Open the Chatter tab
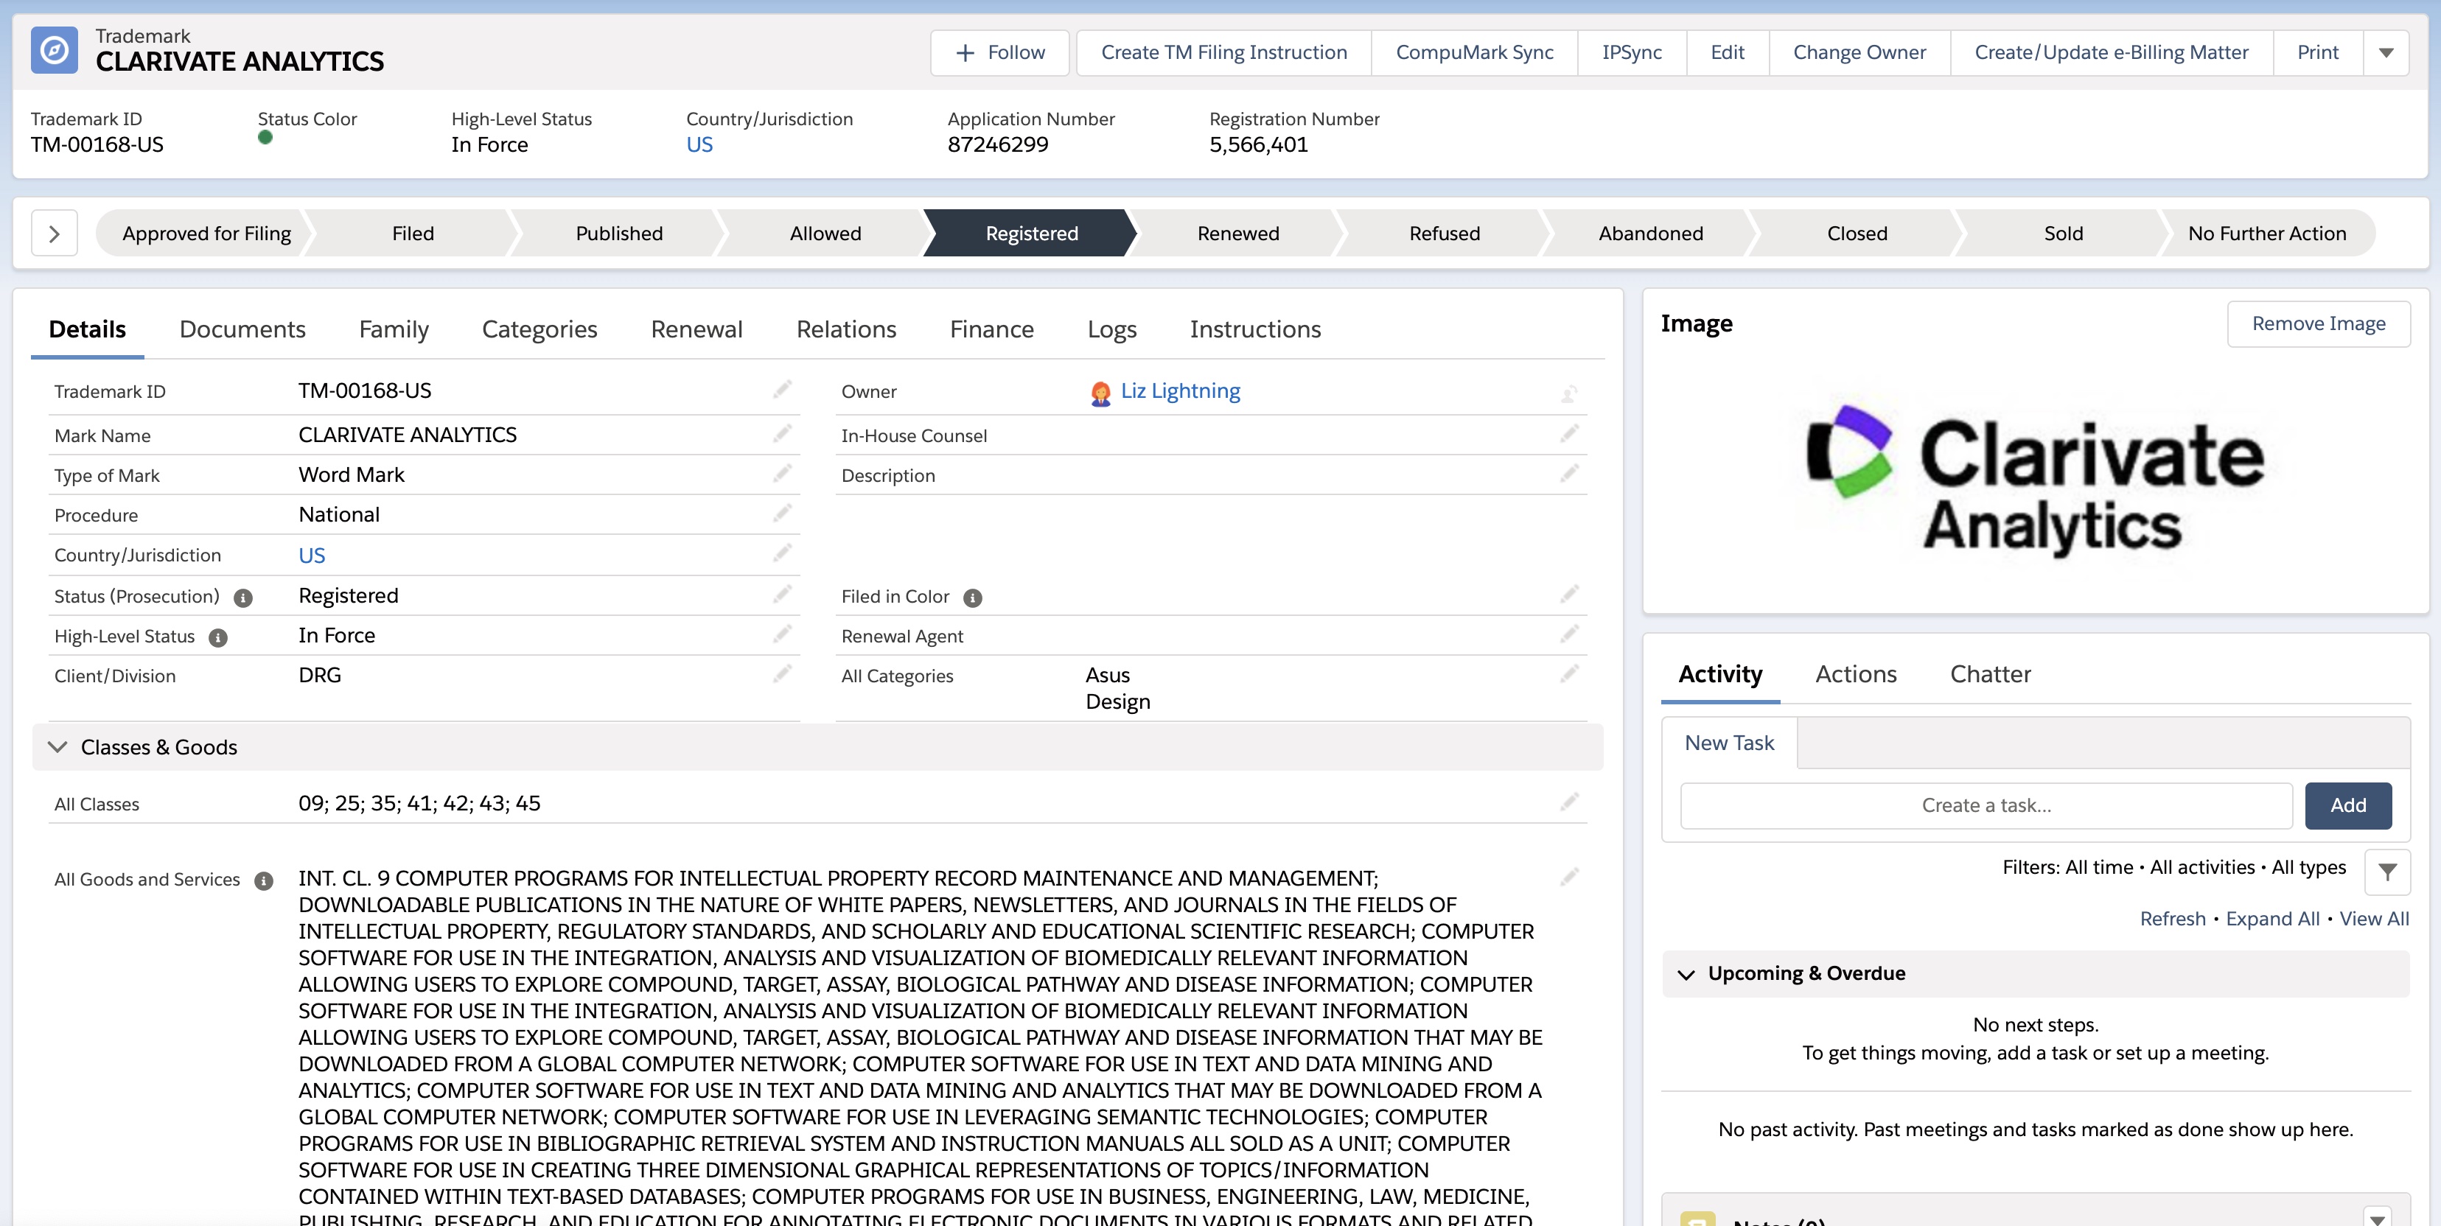The height and width of the screenshot is (1226, 2441). [x=1990, y=673]
